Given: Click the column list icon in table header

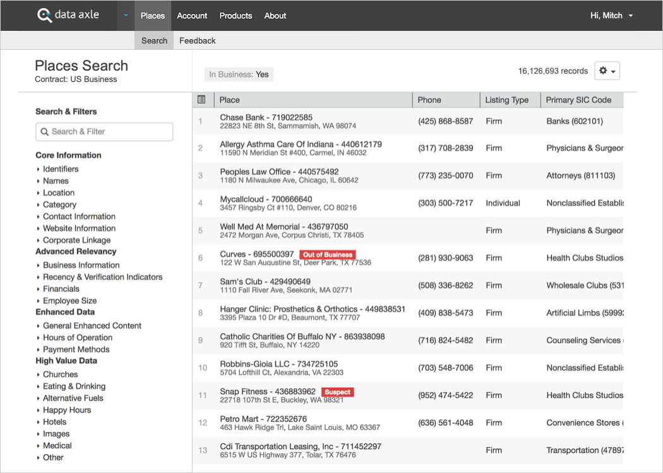Looking at the screenshot, I should (201, 100).
